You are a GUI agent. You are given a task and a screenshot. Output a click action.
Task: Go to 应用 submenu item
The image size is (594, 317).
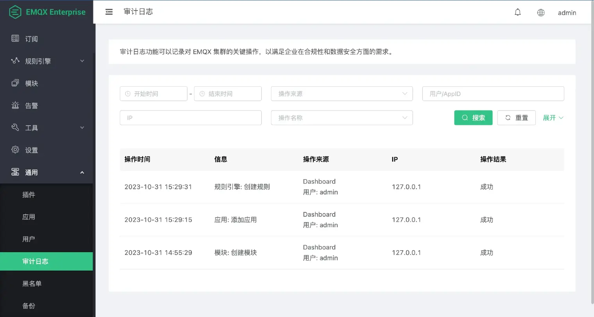47,217
